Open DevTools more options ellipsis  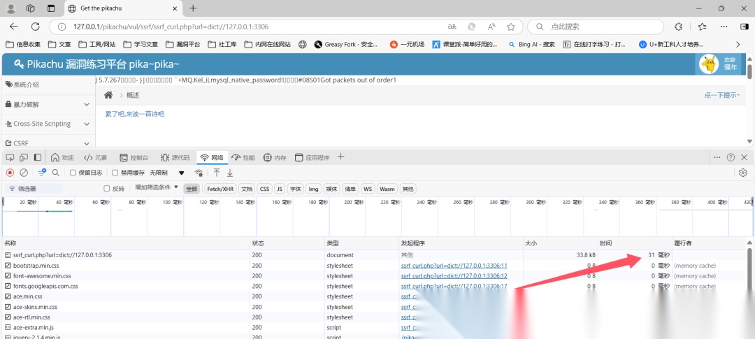pos(717,157)
